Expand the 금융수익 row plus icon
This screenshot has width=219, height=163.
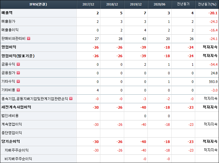tap(18, 64)
